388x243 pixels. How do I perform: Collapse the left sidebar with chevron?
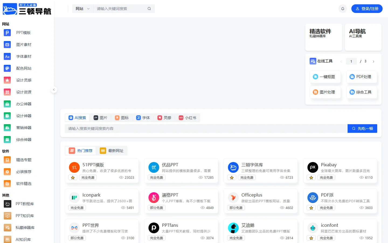coord(54,90)
